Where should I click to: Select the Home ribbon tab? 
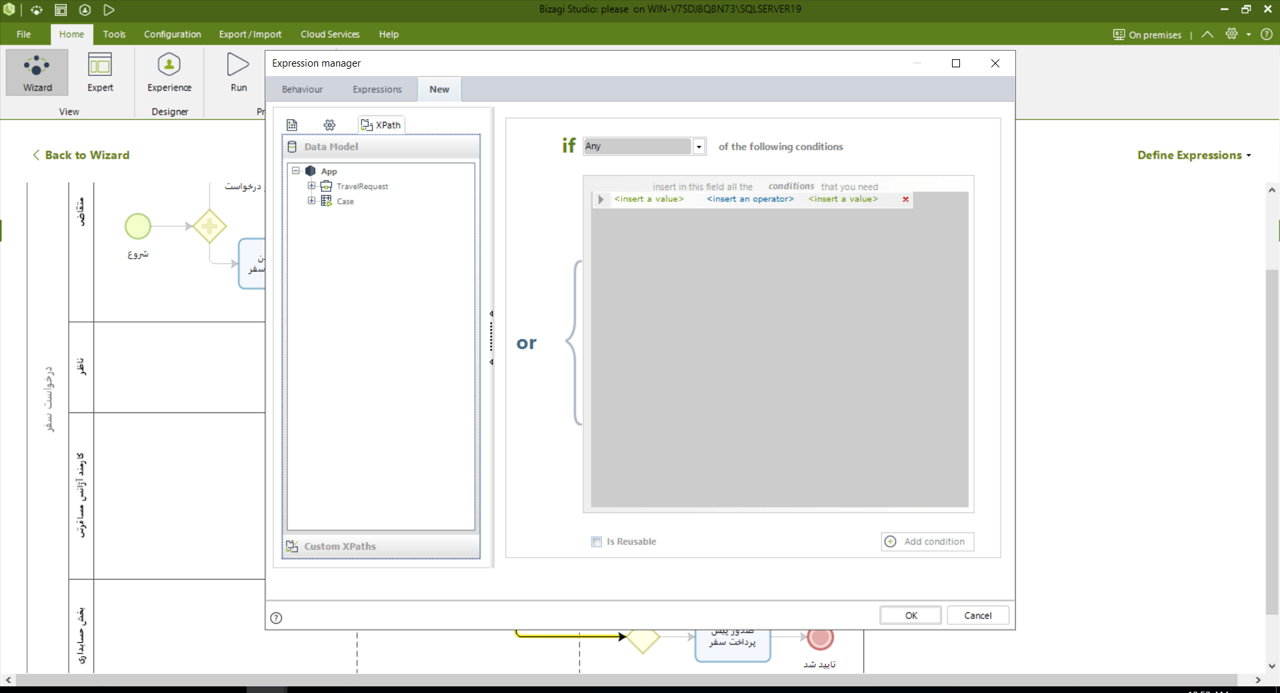click(x=71, y=34)
